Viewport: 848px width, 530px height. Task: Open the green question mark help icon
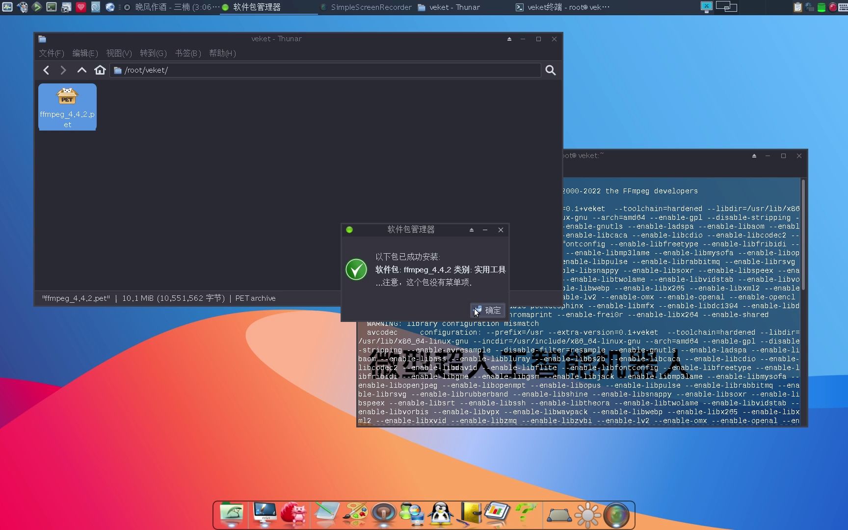coord(525,513)
